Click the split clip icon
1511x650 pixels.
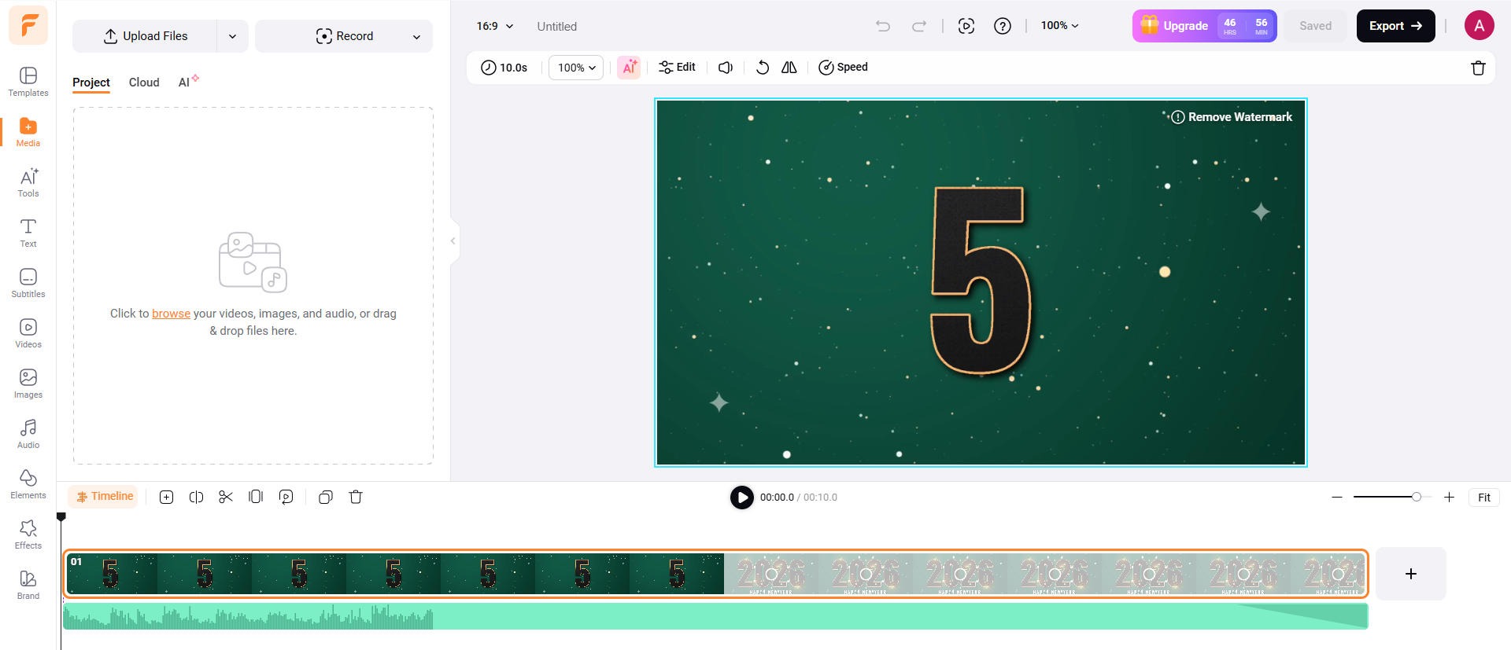pyautogui.click(x=197, y=497)
